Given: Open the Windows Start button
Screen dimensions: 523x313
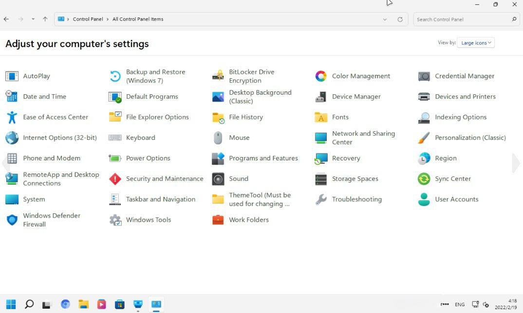Looking at the screenshot, I should [11, 304].
